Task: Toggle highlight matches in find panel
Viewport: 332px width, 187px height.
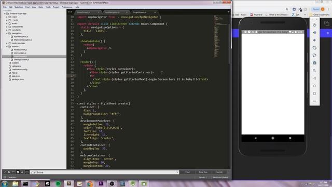Action: pyautogui.click(x=27, y=172)
